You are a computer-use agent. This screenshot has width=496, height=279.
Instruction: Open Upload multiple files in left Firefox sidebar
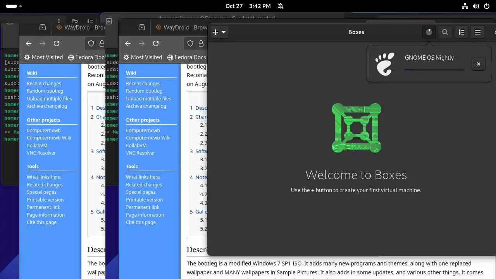pos(49,98)
